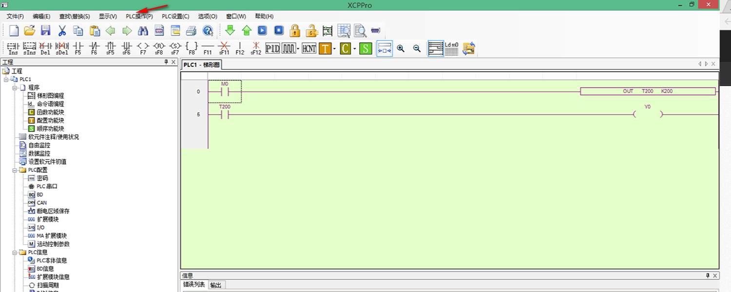Select 梯形图编程 in the project tree
Viewport: 731px width, 292px height.
coord(50,96)
